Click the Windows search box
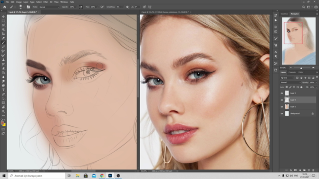The height and width of the screenshot is (179, 319). (36, 176)
